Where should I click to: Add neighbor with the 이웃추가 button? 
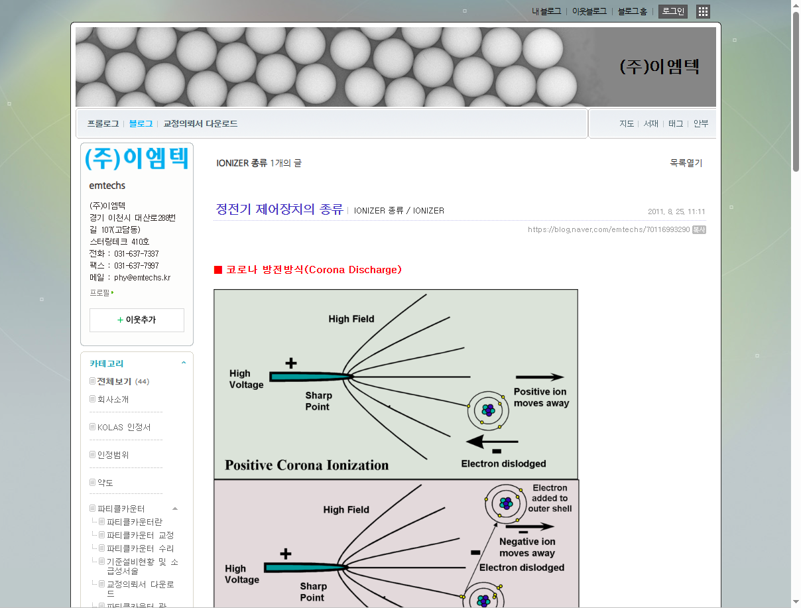pos(137,320)
